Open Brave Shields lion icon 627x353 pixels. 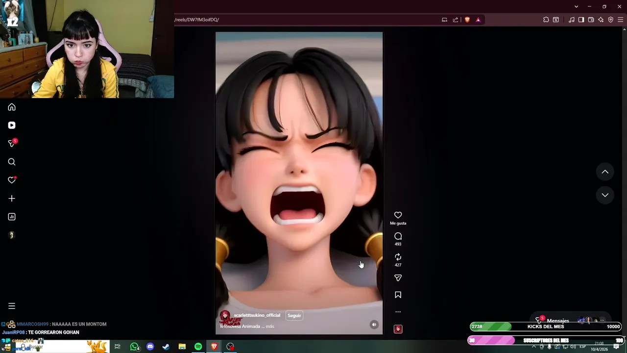pos(467,20)
